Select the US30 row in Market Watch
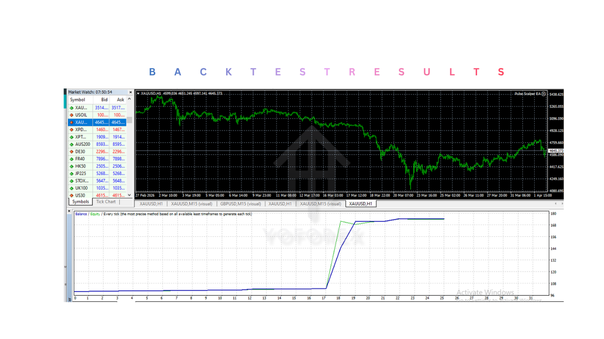The width and height of the screenshot is (604, 339). 85,195
